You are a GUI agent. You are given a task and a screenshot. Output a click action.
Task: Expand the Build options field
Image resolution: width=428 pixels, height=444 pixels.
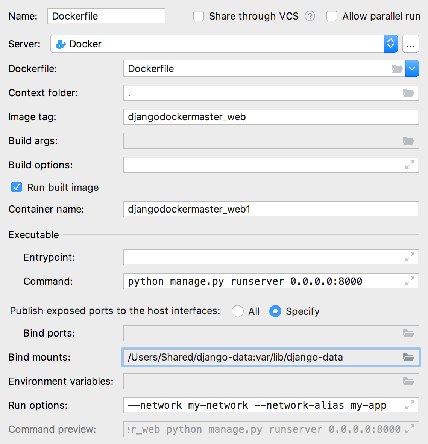410,165
